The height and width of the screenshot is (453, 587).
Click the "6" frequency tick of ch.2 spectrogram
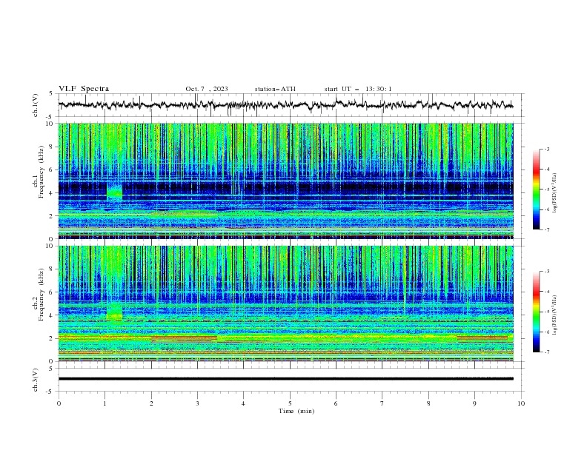point(52,292)
